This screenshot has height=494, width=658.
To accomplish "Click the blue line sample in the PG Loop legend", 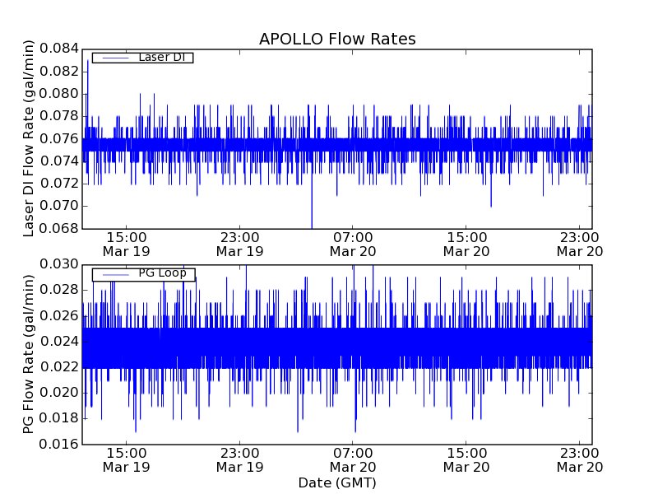I will pyautogui.click(x=115, y=275).
